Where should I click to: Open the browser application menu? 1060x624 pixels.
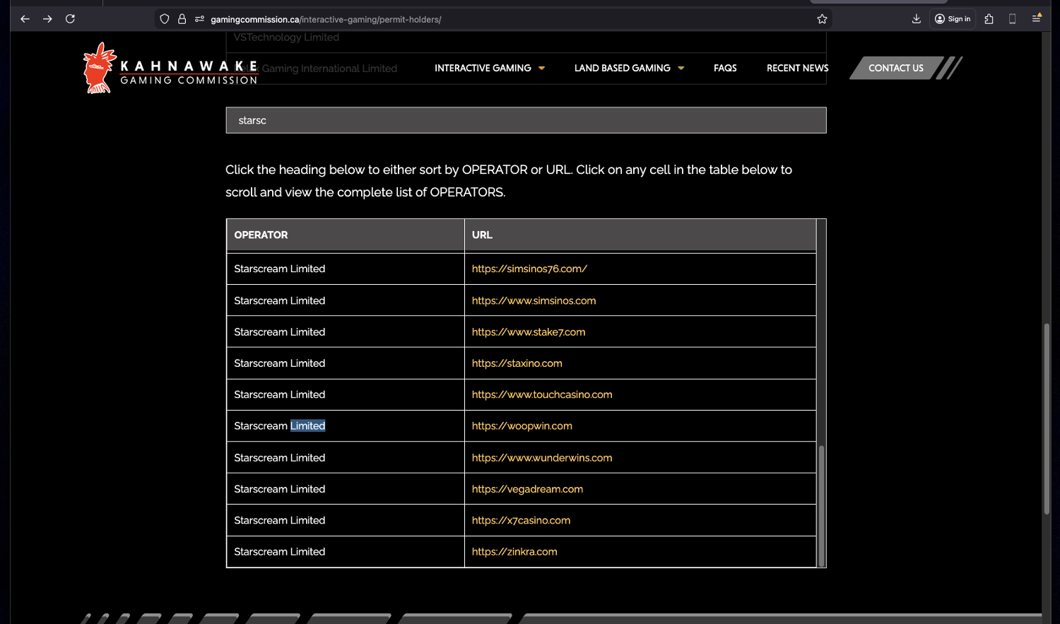1036,19
